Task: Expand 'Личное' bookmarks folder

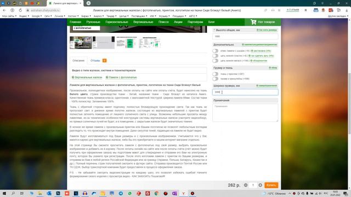Action: [60, 16]
